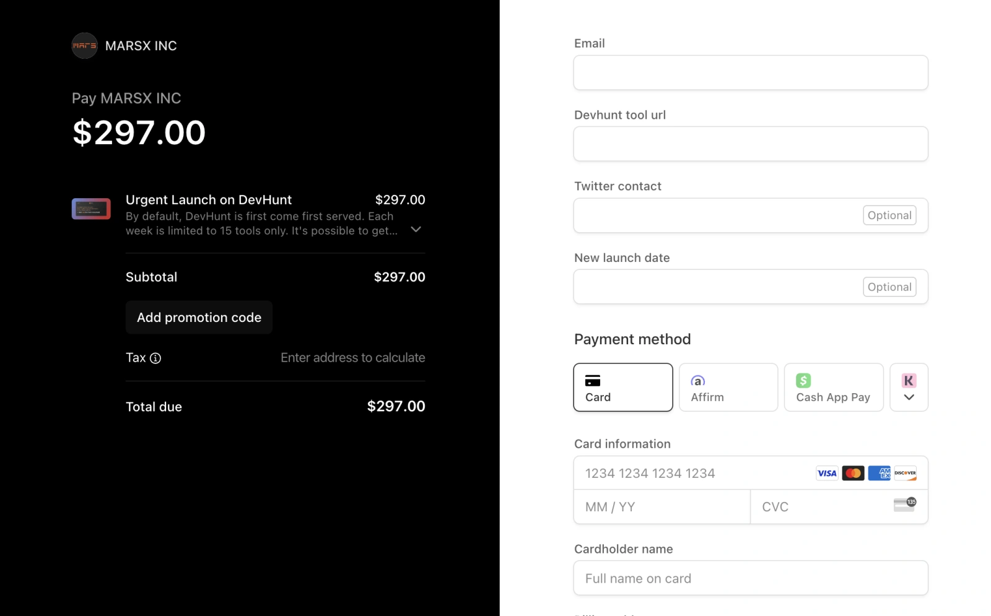Click the Mastercard logo
Image resolution: width=991 pixels, height=616 pixels.
[x=853, y=474]
